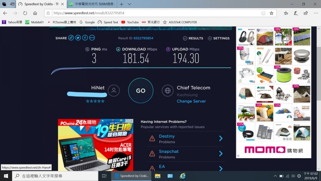321x181 pixels.
Task: Add this page to favorites star
Action: (x=272, y=13)
